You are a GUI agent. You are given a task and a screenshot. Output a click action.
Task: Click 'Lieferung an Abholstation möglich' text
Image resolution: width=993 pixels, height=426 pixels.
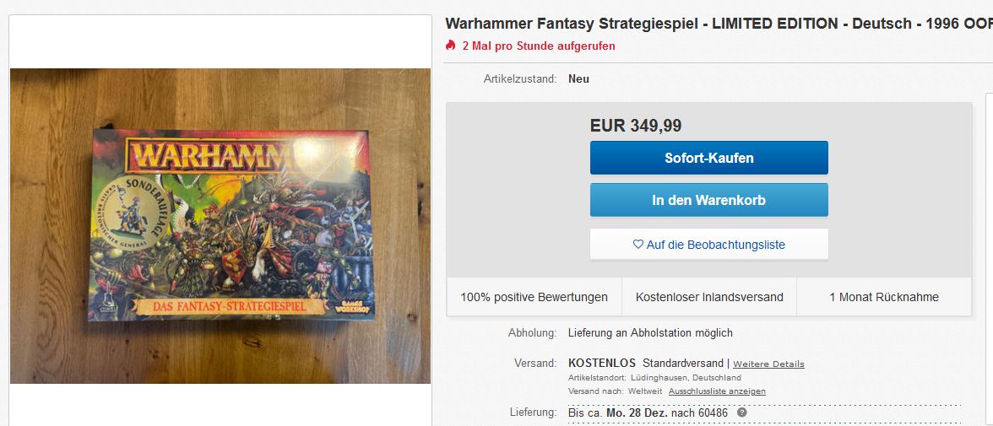coord(650,332)
